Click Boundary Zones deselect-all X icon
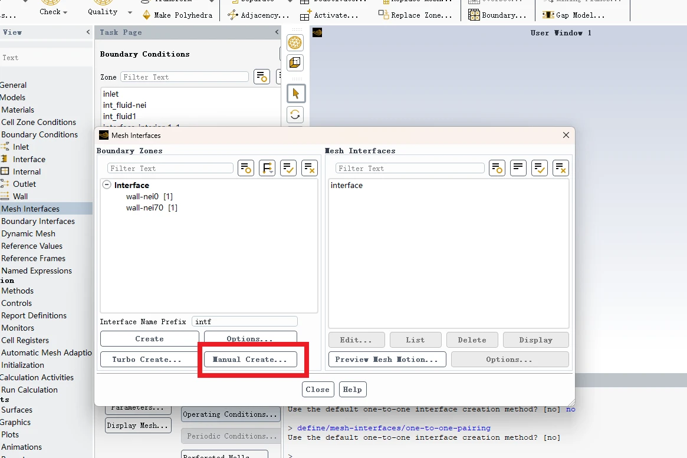This screenshot has width=687, height=458. click(x=310, y=168)
